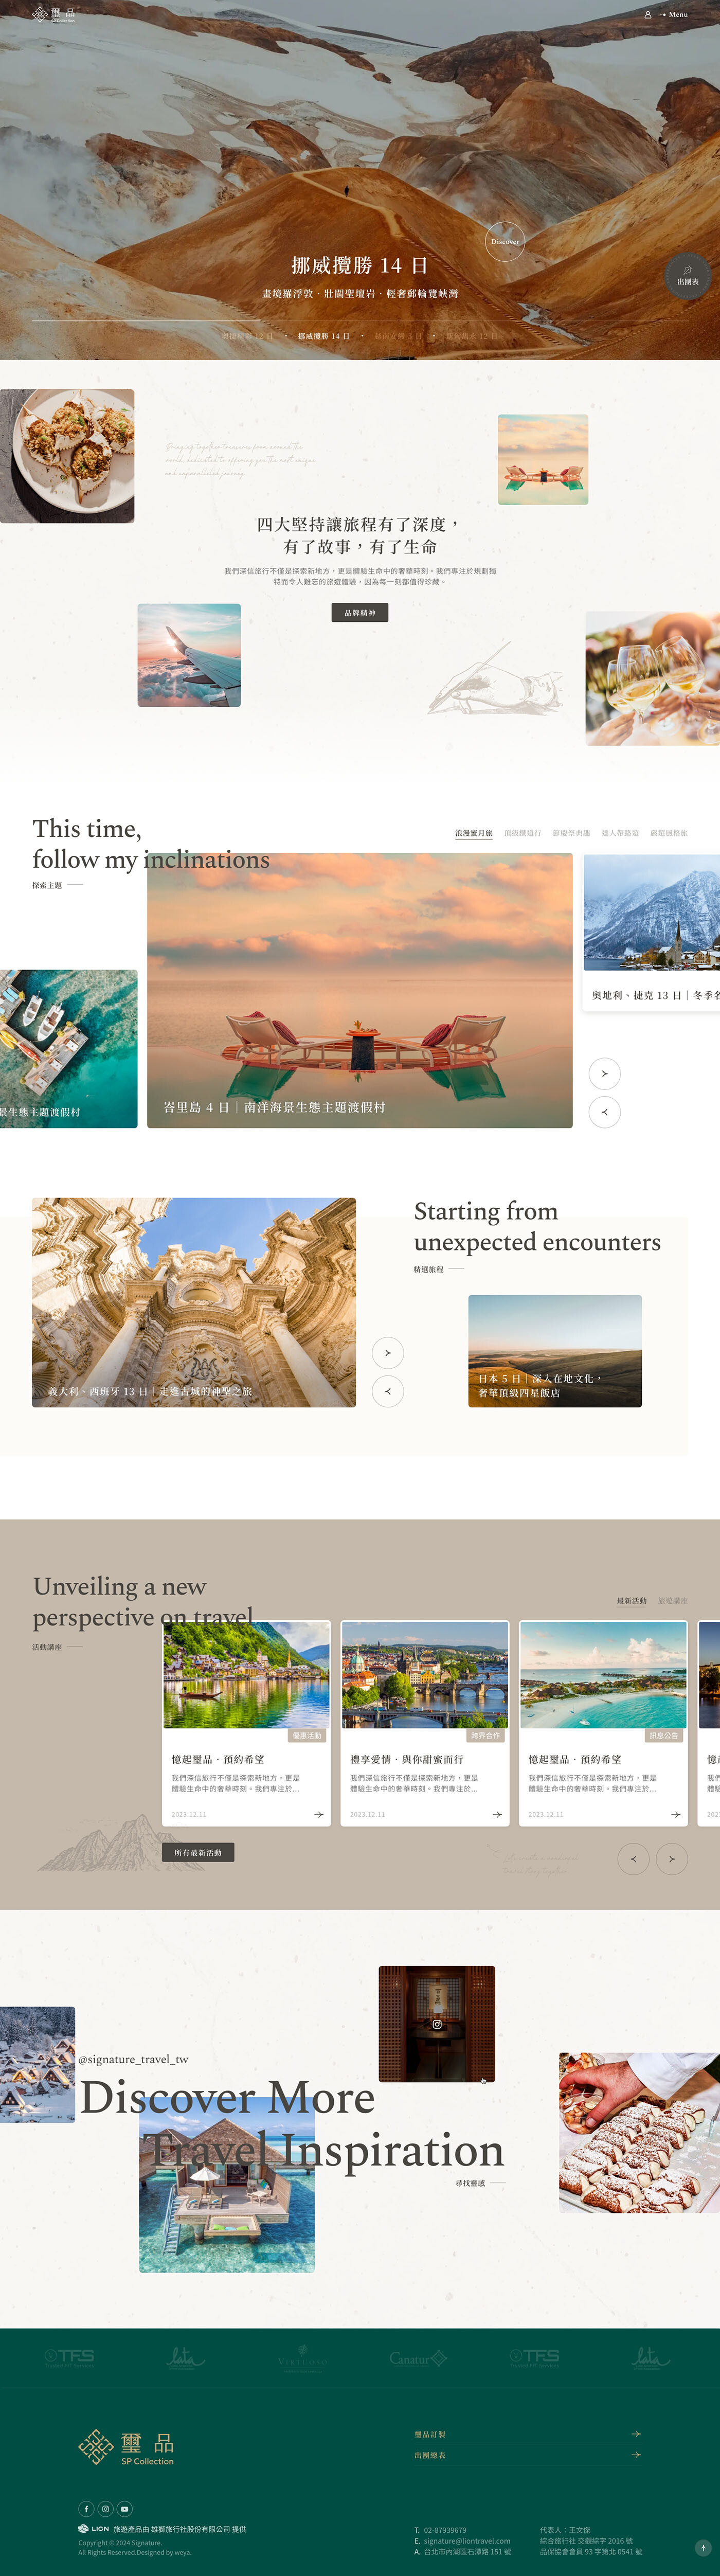The height and width of the screenshot is (2576, 720).
Task: Open the Menu in the top right
Action: click(674, 15)
